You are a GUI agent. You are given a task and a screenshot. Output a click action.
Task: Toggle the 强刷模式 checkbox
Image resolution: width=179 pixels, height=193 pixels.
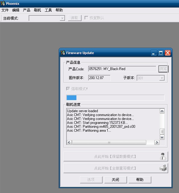(68, 89)
